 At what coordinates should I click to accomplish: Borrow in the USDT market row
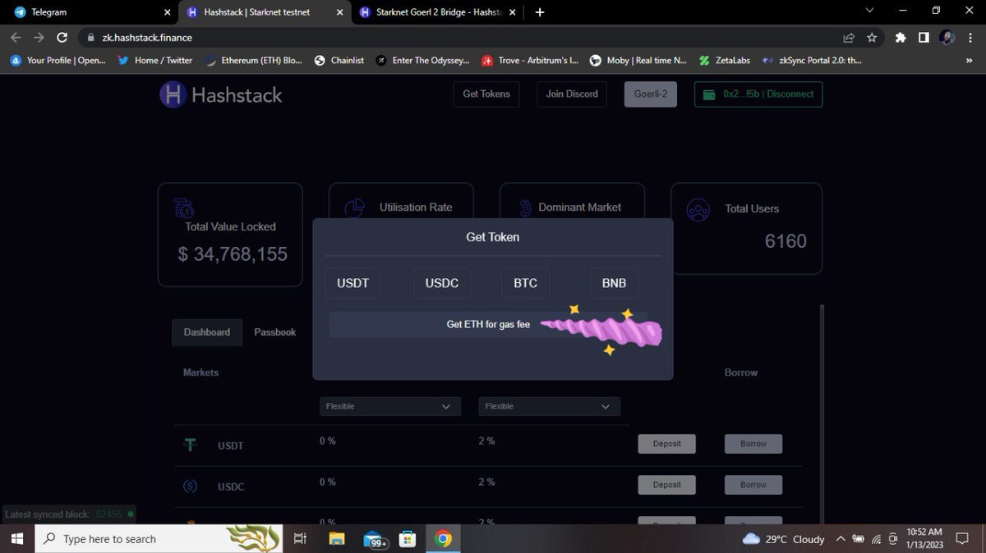753,444
